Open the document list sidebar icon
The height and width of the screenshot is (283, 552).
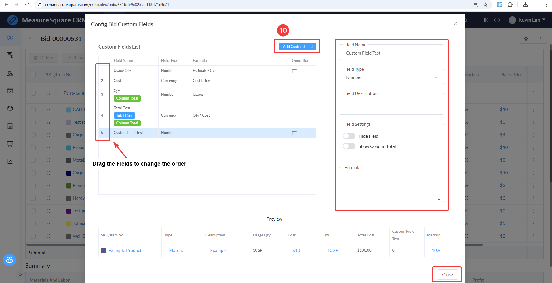coord(10,126)
